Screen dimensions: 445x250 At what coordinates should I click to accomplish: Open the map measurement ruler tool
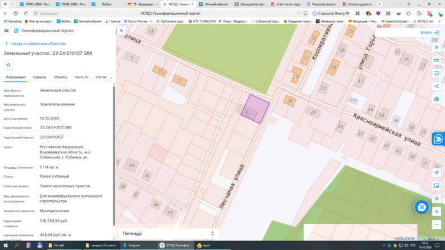437,60
